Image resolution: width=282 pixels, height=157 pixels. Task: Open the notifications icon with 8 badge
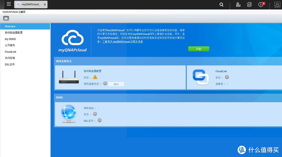[260, 4]
